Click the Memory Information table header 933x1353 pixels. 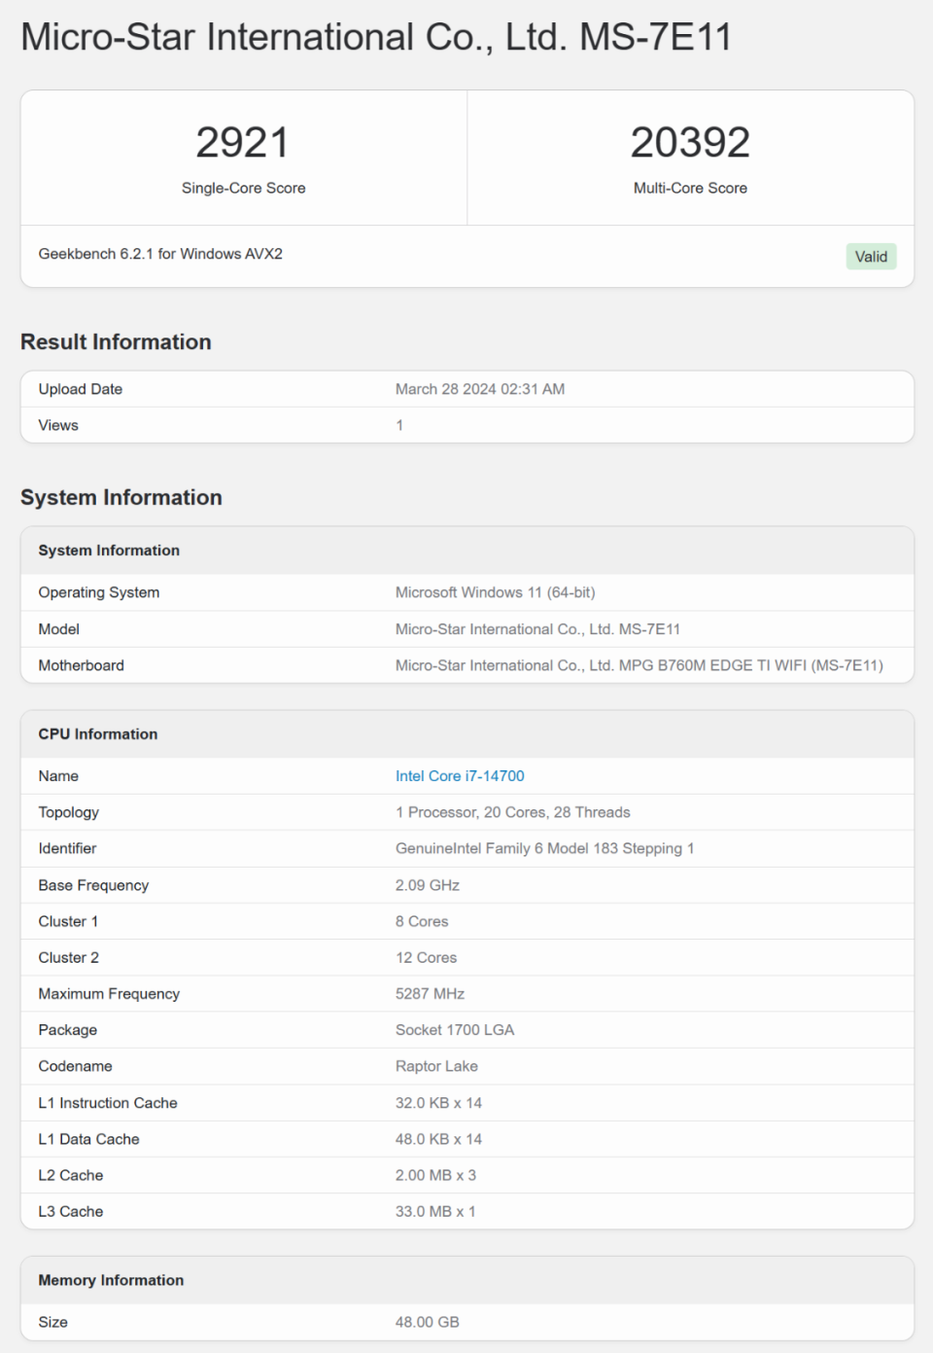tap(111, 1280)
